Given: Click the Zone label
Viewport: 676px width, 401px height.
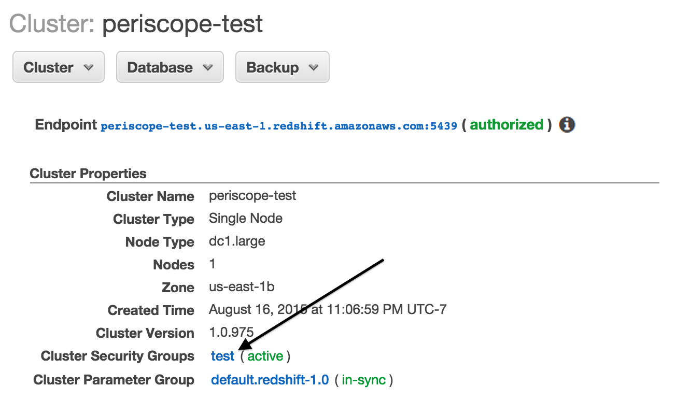Looking at the screenshot, I should (178, 288).
